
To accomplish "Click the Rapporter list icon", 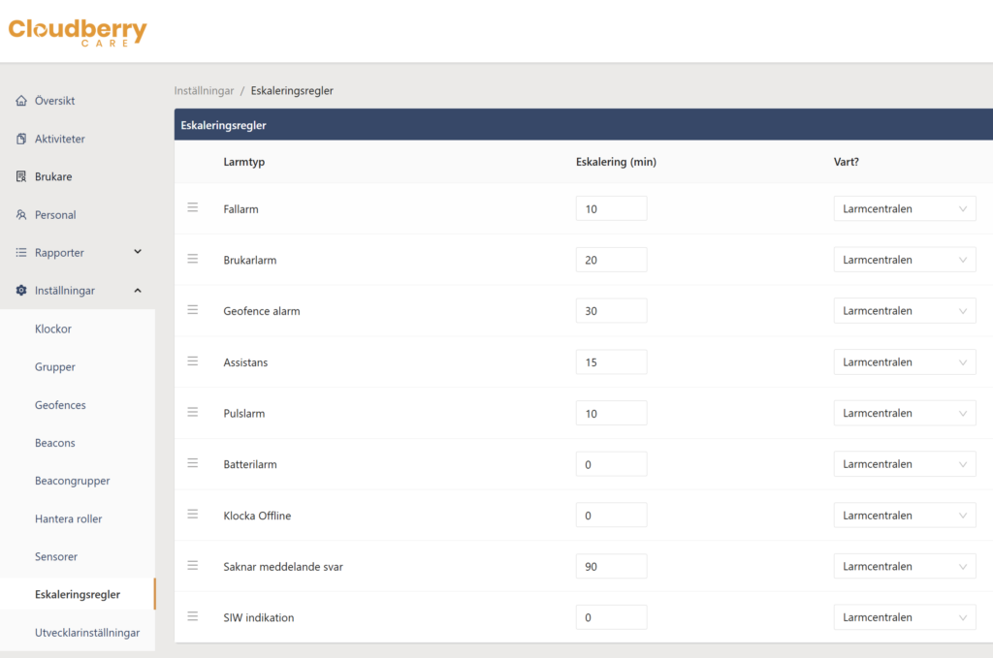I will pyautogui.click(x=21, y=253).
